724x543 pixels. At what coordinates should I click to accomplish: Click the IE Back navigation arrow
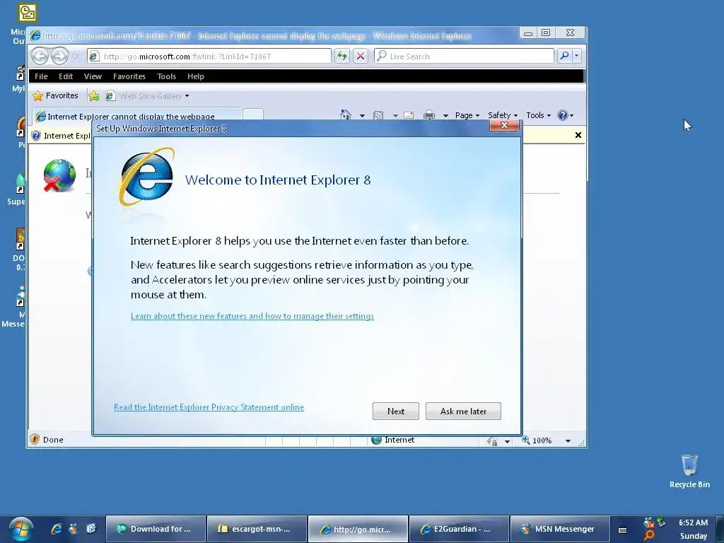click(x=40, y=57)
